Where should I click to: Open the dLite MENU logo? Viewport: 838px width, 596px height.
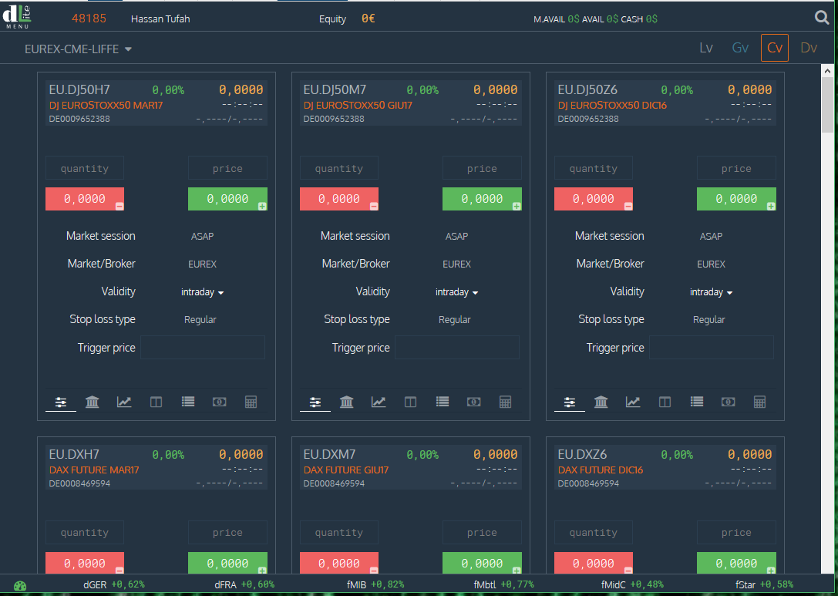tap(17, 17)
